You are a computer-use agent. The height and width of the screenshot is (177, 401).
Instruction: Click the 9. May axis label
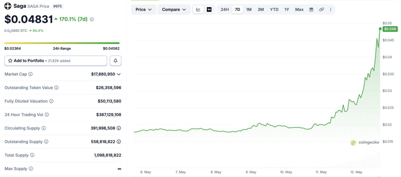251,172
